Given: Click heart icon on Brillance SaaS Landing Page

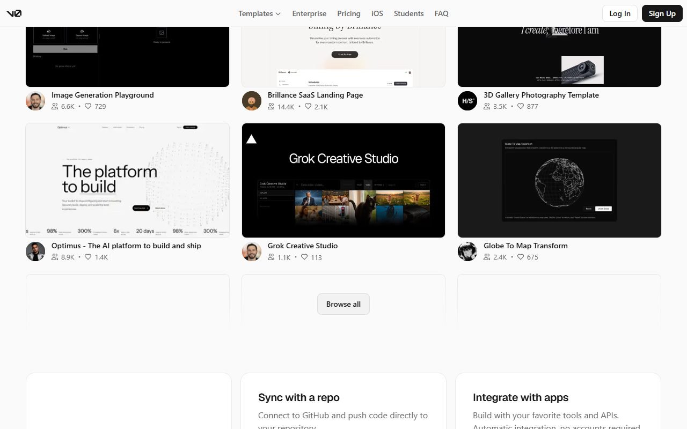Looking at the screenshot, I should (308, 106).
